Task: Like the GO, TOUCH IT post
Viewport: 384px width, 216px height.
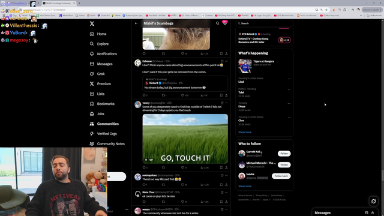Action: click(182, 167)
